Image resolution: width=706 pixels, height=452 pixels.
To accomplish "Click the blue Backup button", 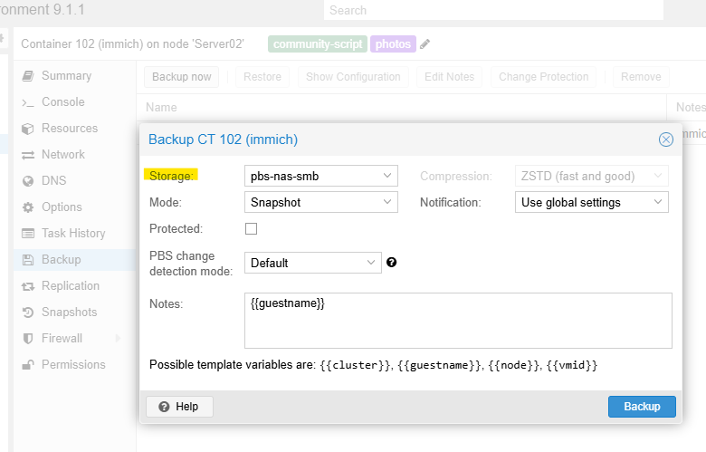I will (642, 407).
